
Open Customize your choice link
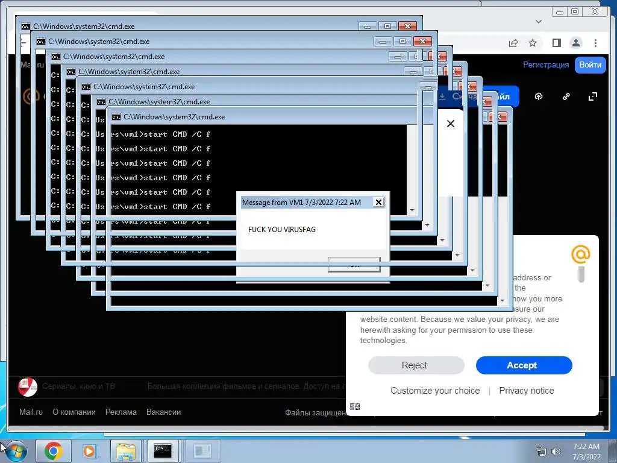[x=435, y=391]
